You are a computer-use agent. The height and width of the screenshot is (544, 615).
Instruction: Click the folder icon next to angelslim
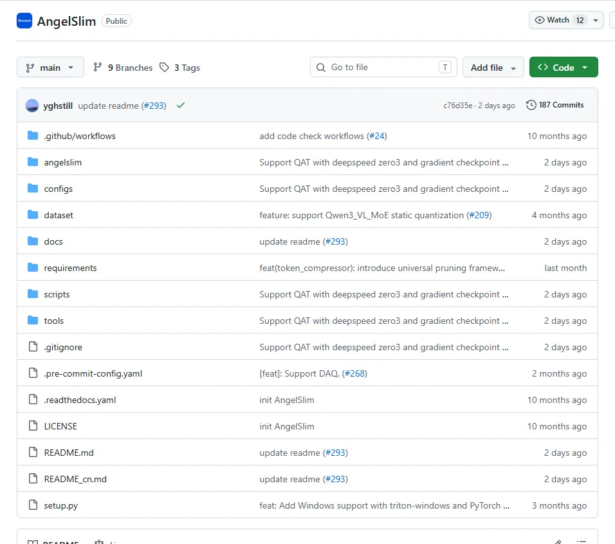pyautogui.click(x=33, y=162)
